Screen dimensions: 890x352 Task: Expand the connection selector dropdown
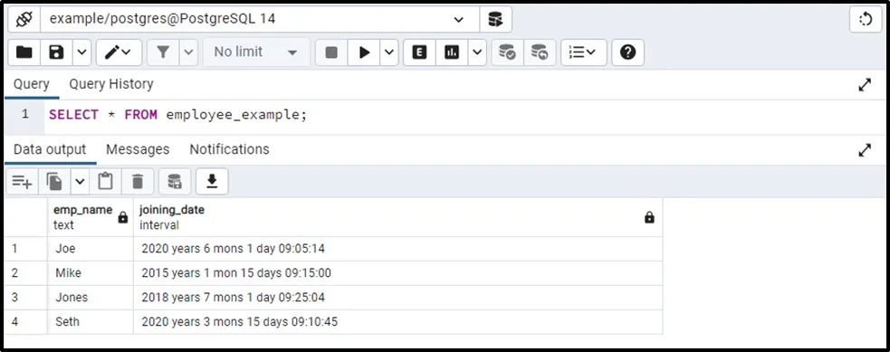click(459, 20)
